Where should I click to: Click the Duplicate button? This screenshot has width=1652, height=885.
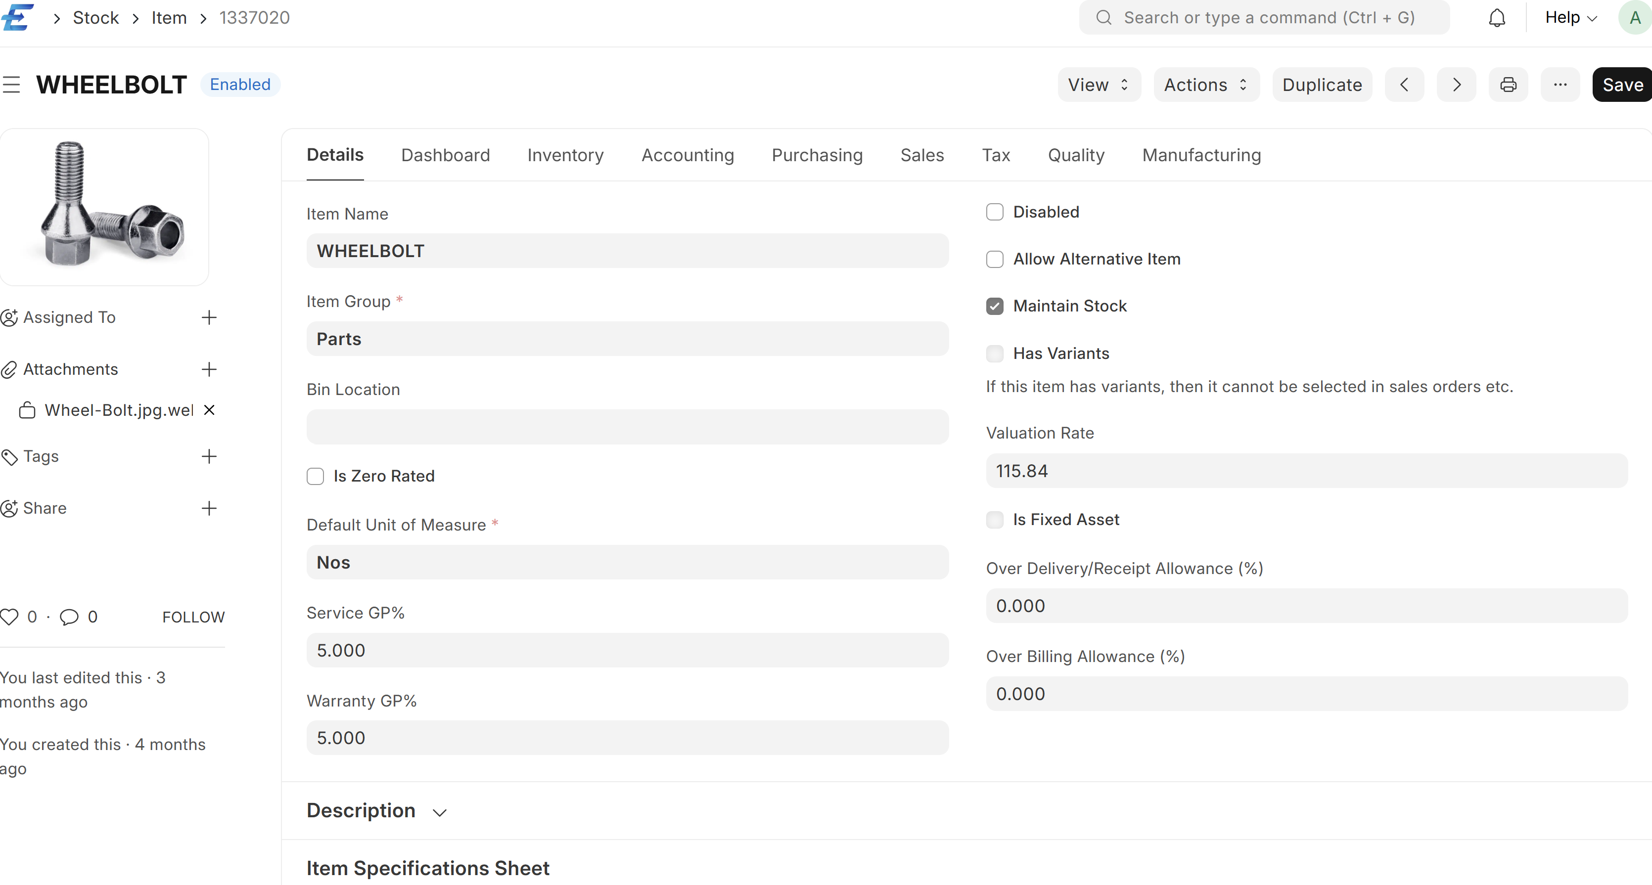pos(1322,85)
